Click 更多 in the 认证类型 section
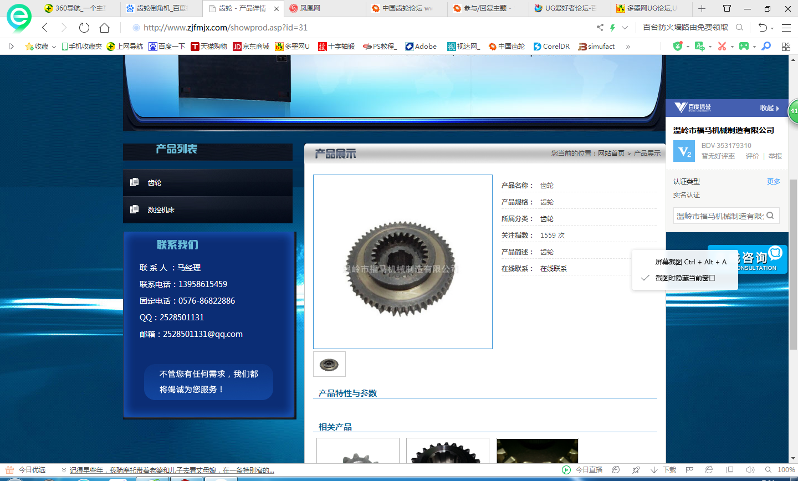The width and height of the screenshot is (798, 481). click(774, 181)
